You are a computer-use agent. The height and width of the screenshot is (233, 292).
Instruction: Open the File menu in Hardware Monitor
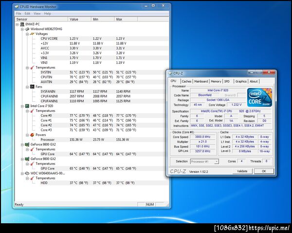(x=18, y=14)
